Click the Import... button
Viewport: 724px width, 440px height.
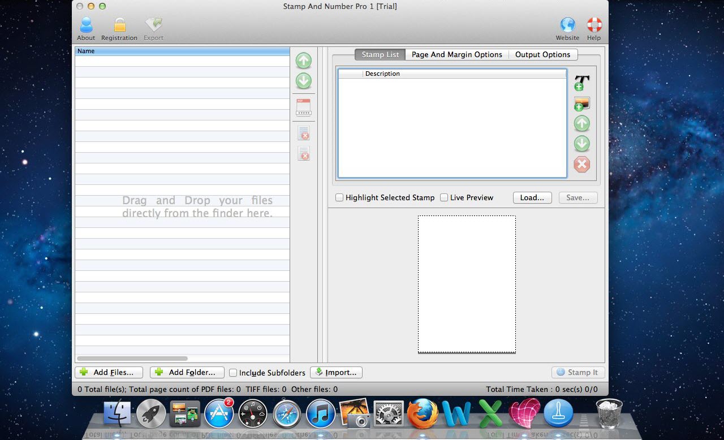point(336,372)
